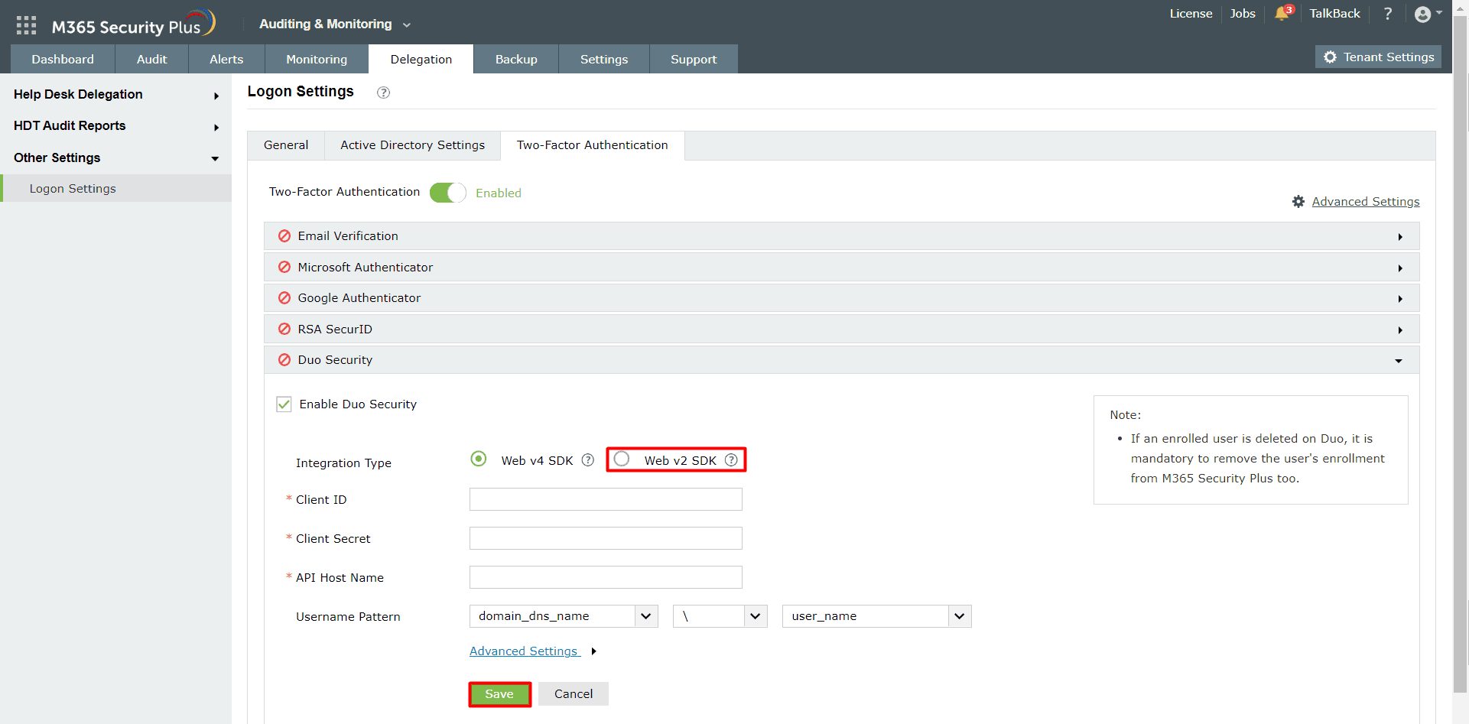Click the Client ID input field

point(606,499)
